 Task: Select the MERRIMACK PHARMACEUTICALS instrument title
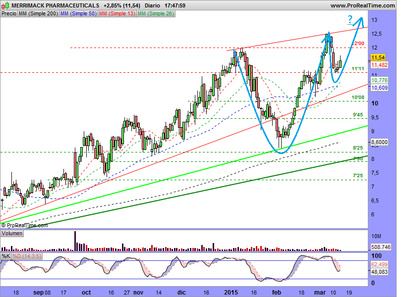pyautogui.click(x=56, y=5)
